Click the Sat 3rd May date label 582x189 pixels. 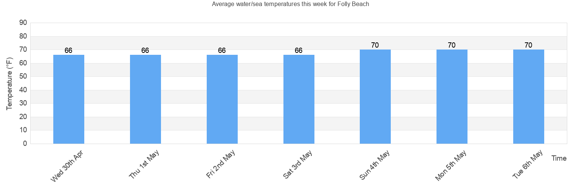[298, 164]
